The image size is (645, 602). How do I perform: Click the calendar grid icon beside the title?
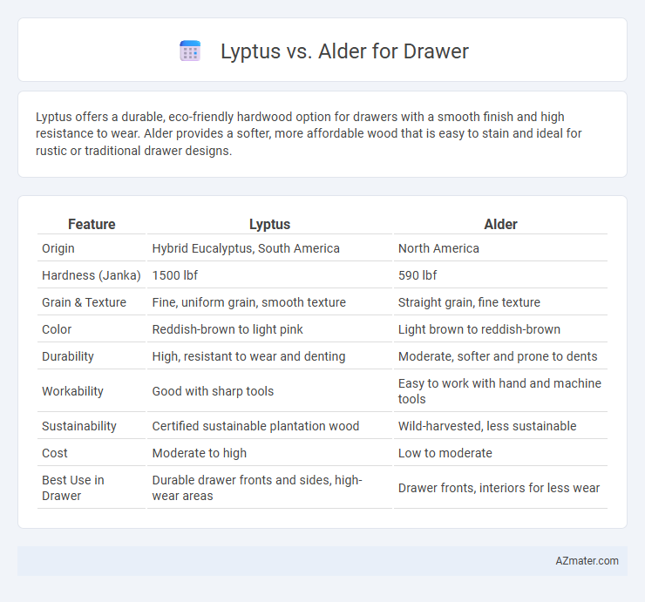point(190,51)
